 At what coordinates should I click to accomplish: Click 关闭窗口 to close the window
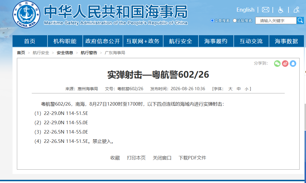(x=162, y=158)
